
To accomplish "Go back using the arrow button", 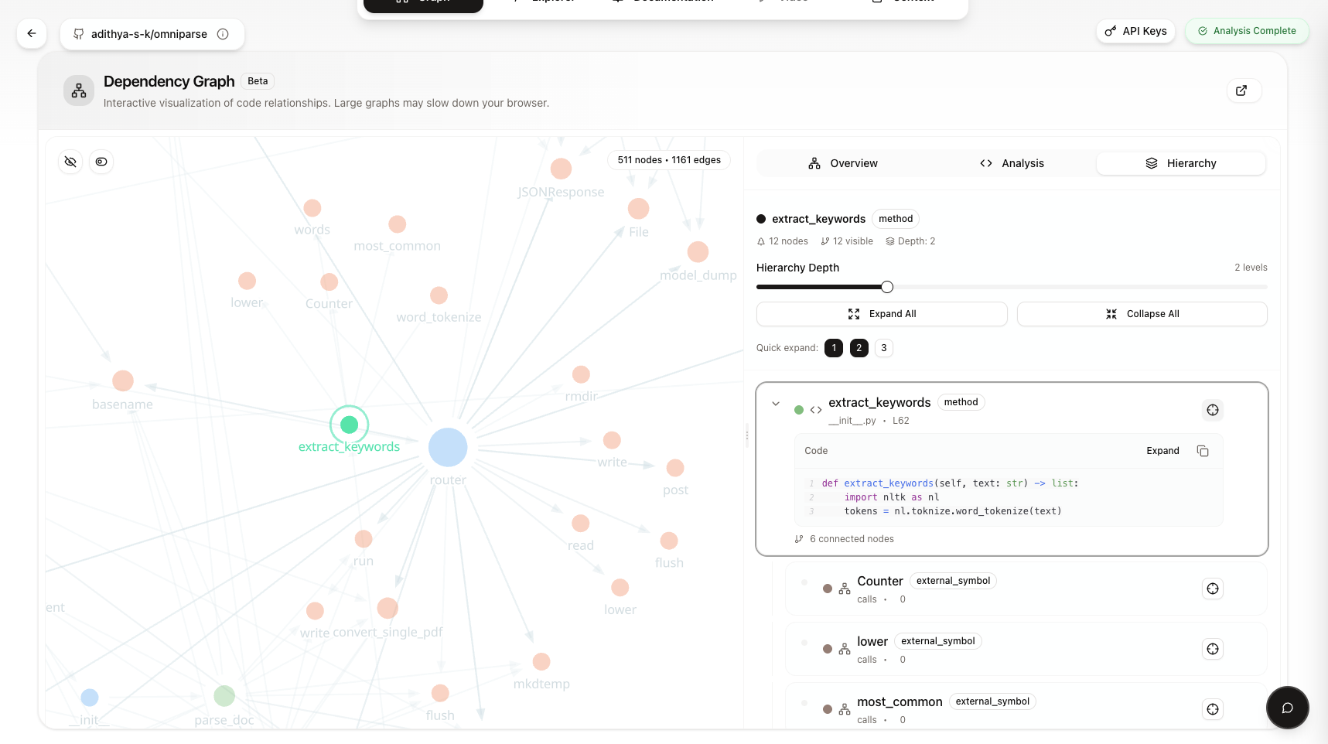I will (x=32, y=33).
